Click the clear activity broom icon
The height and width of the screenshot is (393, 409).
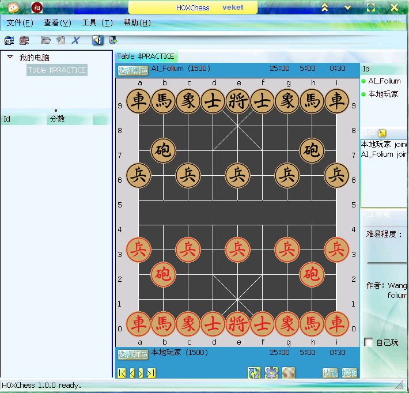click(382, 133)
